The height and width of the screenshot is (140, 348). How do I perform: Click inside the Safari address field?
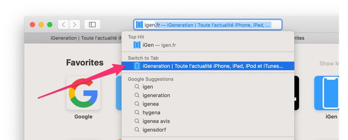[208, 25]
